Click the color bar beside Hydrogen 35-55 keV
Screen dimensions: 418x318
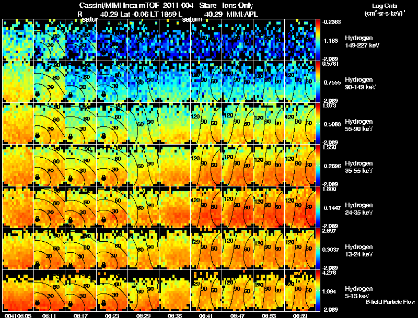coord(318,166)
